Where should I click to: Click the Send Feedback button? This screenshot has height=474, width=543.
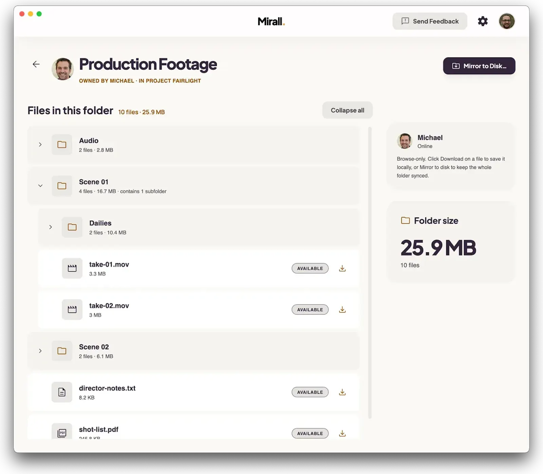[x=430, y=21]
